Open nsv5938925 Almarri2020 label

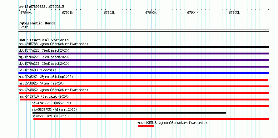pos(41,83)
